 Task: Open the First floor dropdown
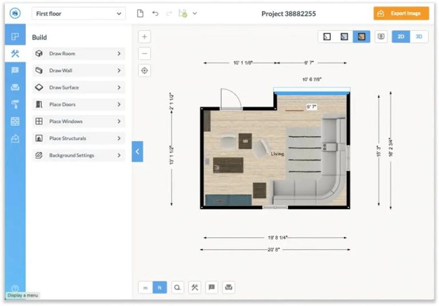pos(78,14)
